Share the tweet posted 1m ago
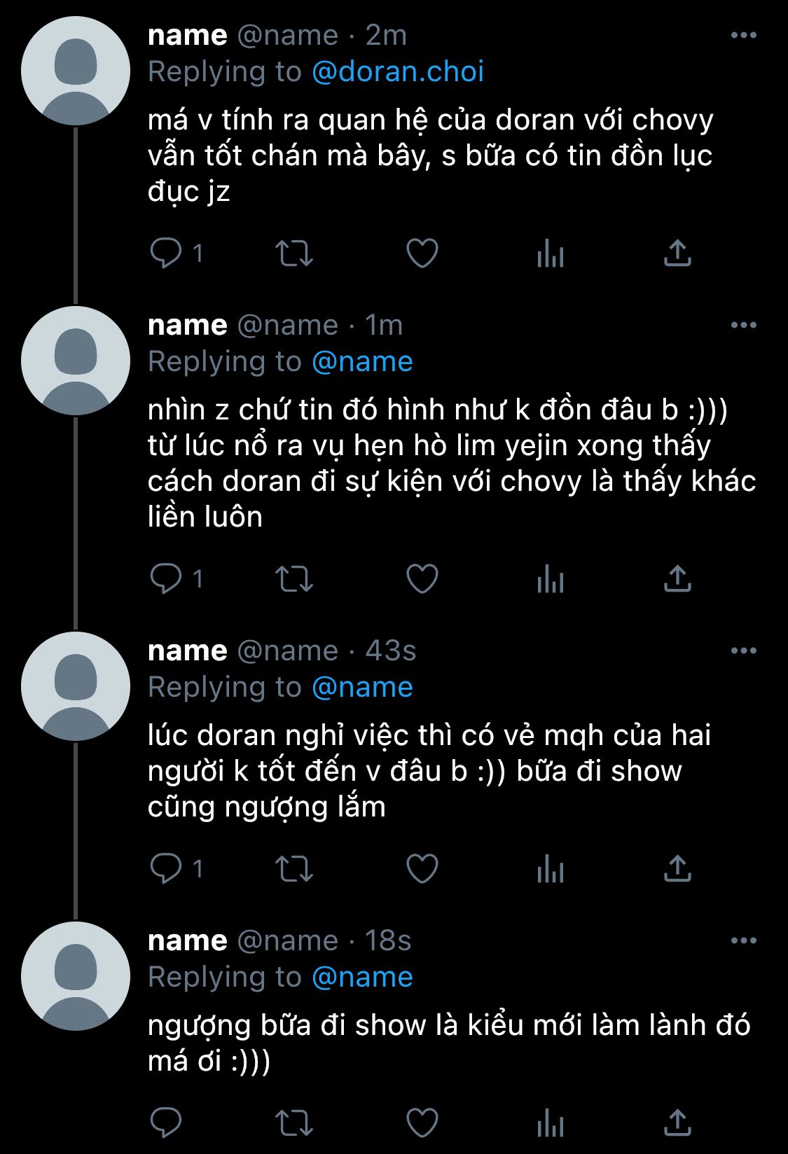 click(x=677, y=578)
